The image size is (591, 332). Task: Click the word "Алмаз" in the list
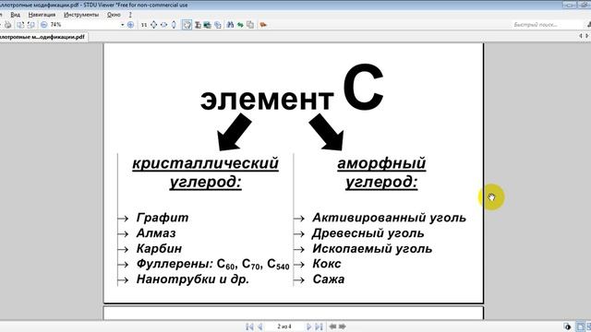156,233
